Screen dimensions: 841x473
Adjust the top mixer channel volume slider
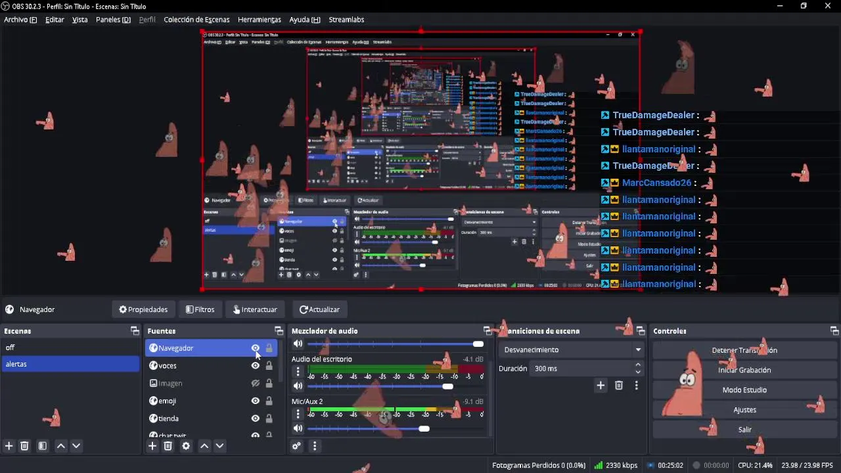pyautogui.click(x=396, y=344)
